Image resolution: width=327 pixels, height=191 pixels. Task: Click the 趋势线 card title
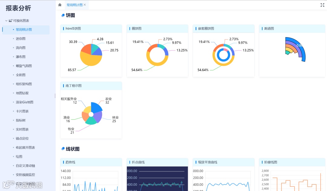(x=70, y=162)
